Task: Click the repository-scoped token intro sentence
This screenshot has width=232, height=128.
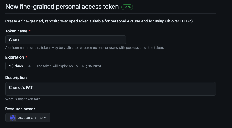Action: (99, 21)
